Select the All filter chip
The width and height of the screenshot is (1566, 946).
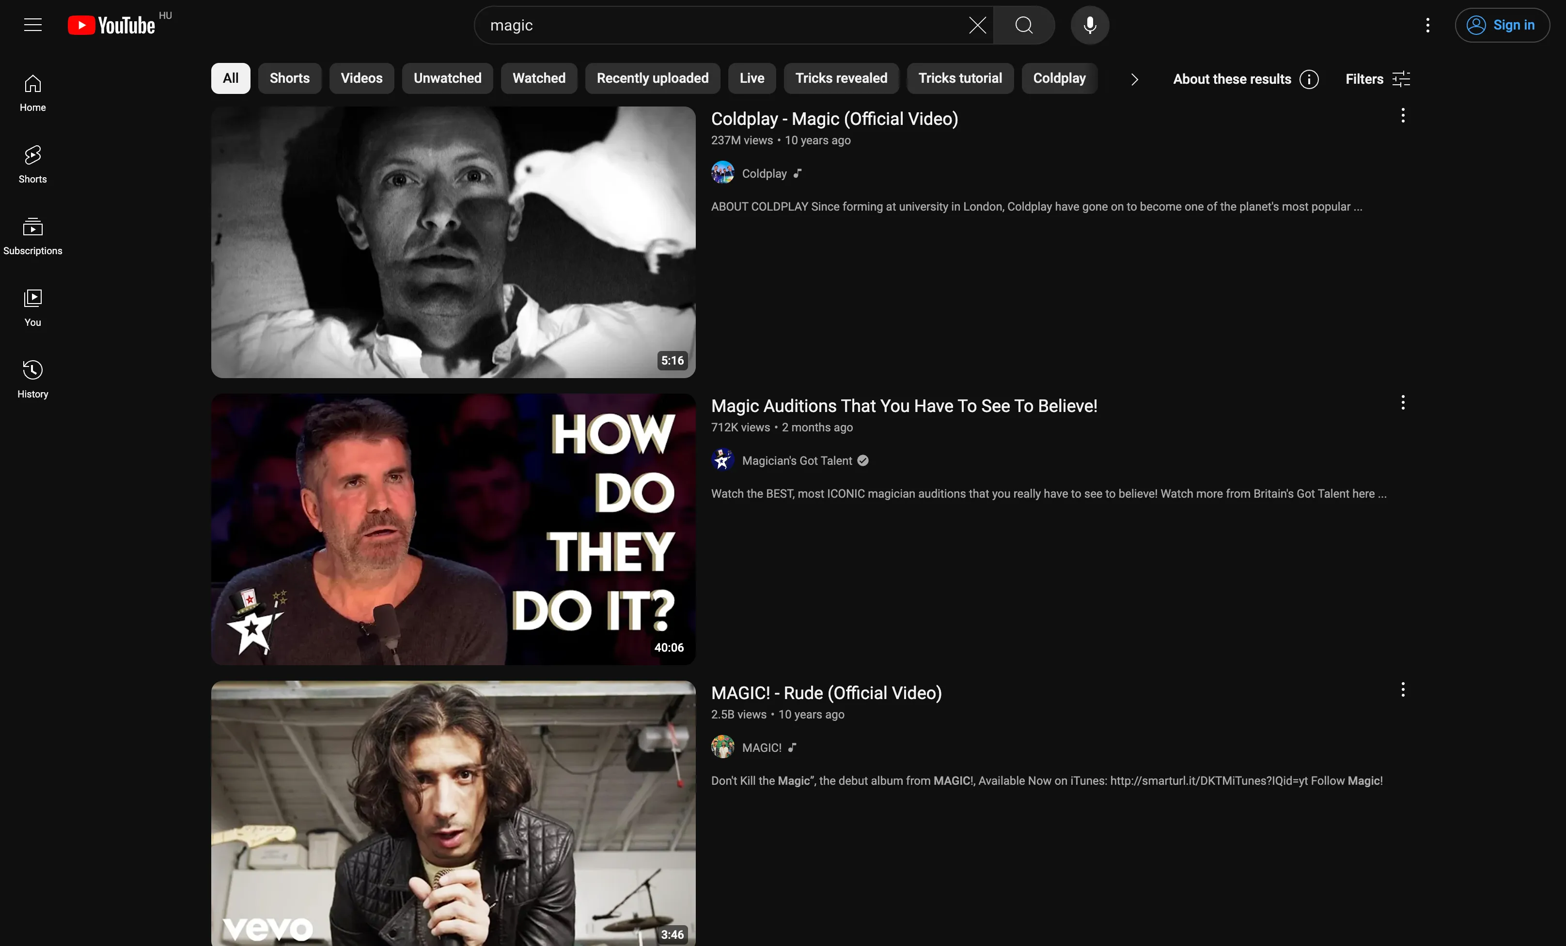[x=231, y=78]
